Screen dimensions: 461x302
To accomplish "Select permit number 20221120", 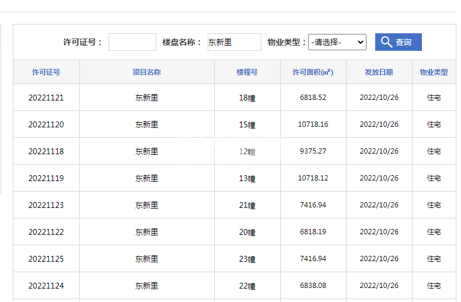I will click(x=46, y=124).
